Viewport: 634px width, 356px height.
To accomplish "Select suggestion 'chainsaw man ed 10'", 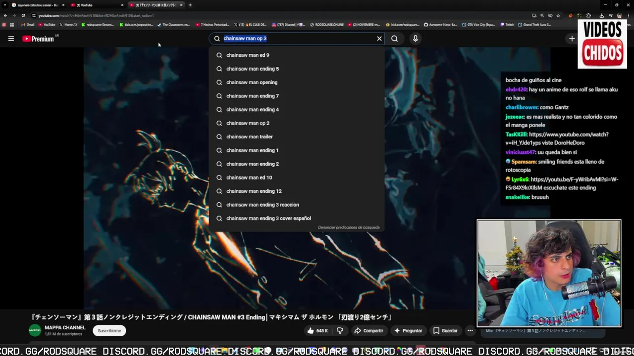I will (297, 178).
